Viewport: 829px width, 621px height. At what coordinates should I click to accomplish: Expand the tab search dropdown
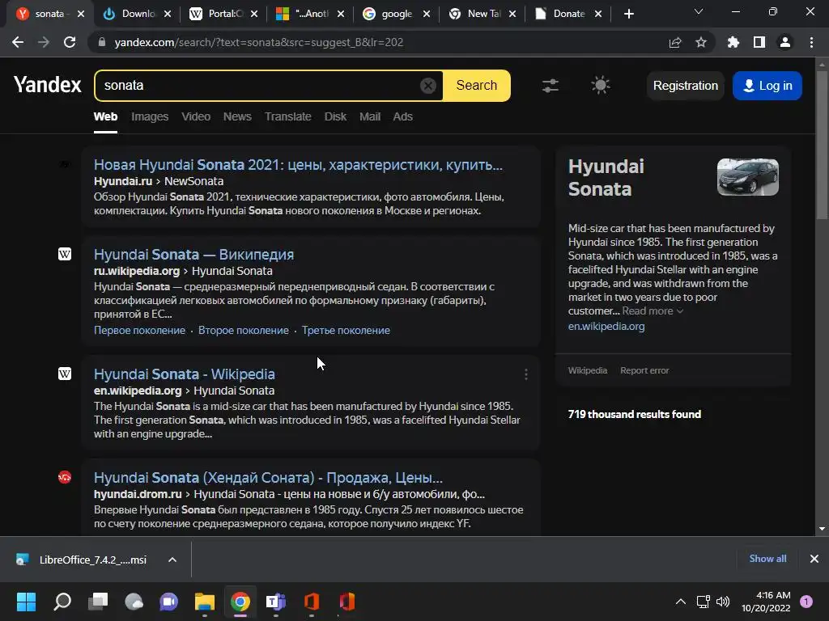click(699, 11)
